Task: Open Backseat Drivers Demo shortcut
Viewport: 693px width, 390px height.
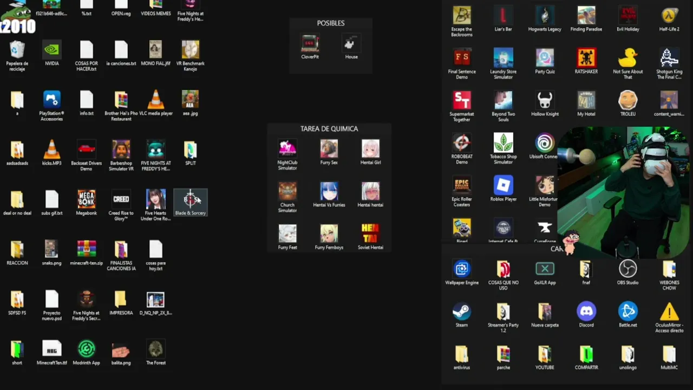Action: click(x=87, y=149)
